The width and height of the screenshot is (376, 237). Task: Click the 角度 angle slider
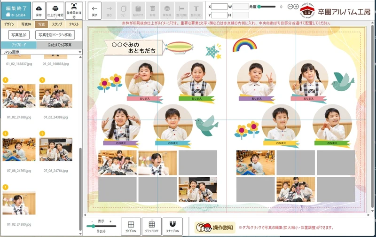[x=268, y=7]
